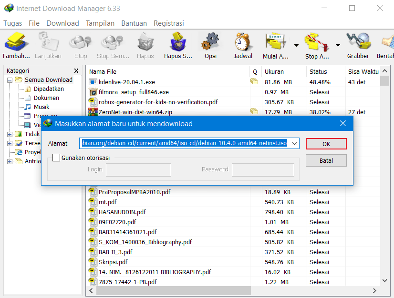
Task: Select BAB31414361021.pdf in the list
Action: (x=128, y=232)
